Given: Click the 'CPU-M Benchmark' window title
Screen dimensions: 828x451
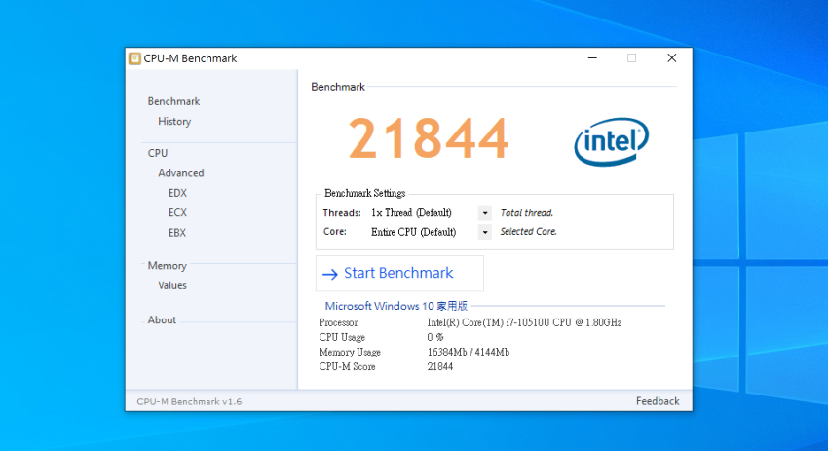Looking at the screenshot, I should tap(190, 58).
